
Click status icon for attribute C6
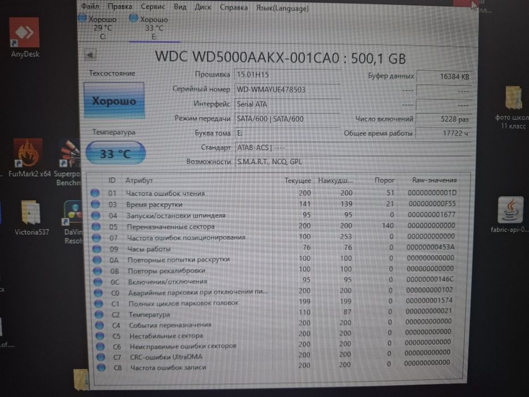point(100,347)
